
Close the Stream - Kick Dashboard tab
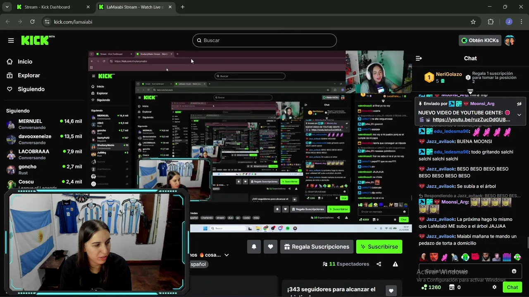88,7
